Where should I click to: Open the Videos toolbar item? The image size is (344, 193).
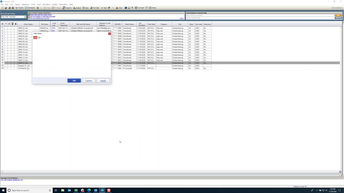pyautogui.click(x=153, y=8)
